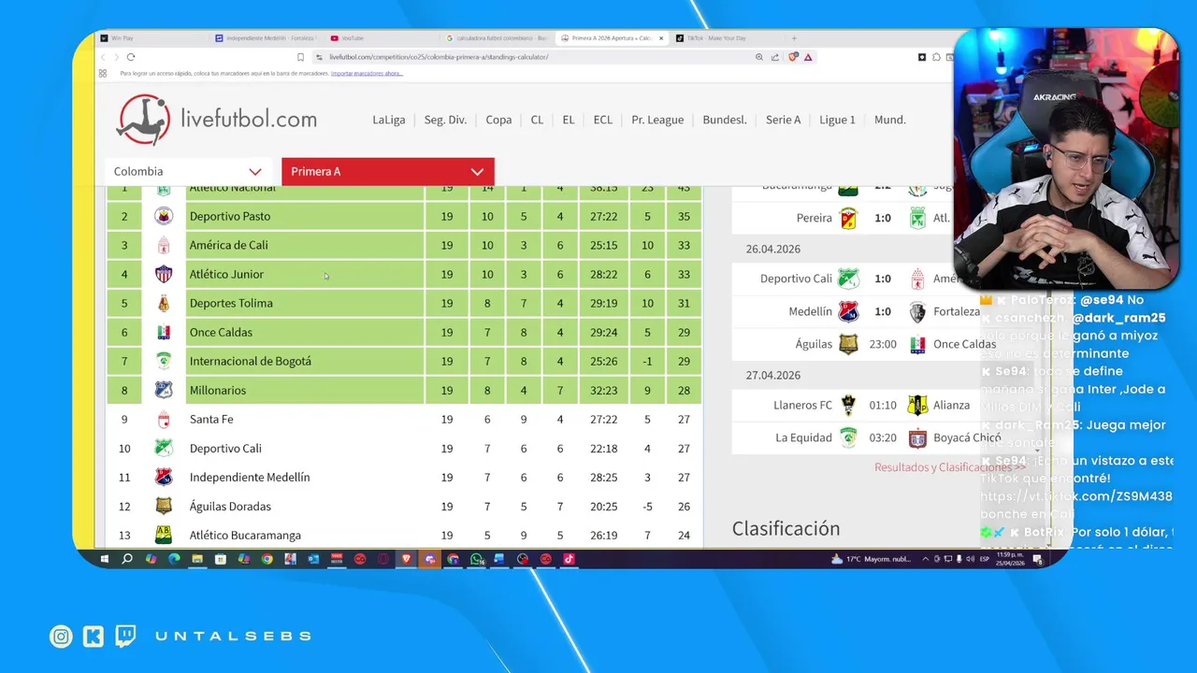Image resolution: width=1197 pixels, height=673 pixels.
Task: Open the Deportivo Pasto team link
Action: pos(230,216)
